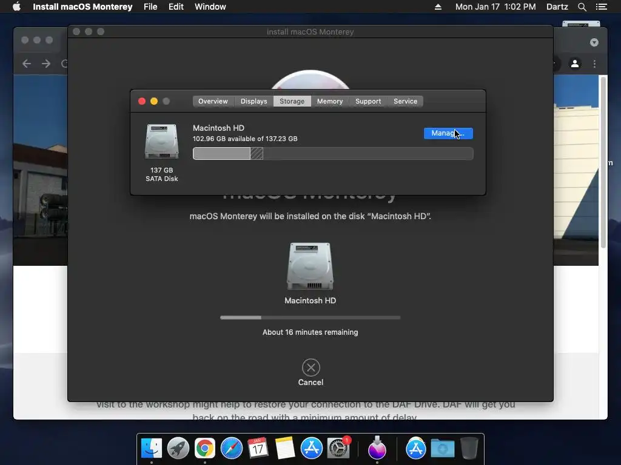Viewport: 621px width, 465px height.
Task: Select the Storage tab
Action: tap(292, 101)
